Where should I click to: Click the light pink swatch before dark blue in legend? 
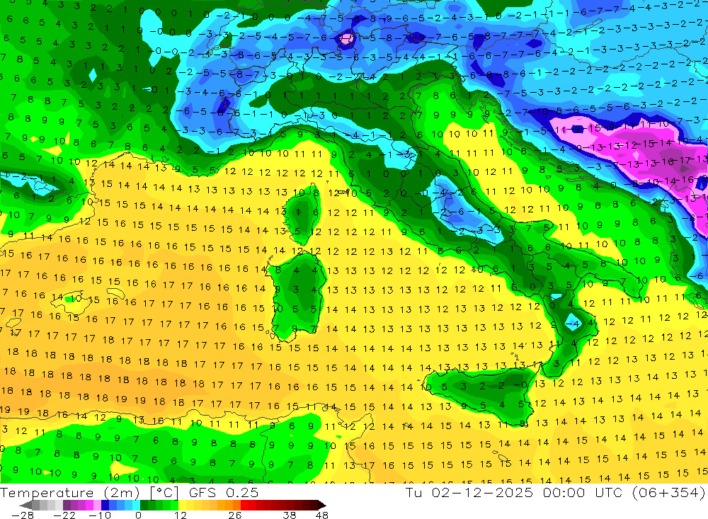click(97, 505)
